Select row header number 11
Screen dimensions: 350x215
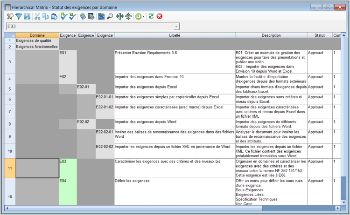(x=9, y=168)
